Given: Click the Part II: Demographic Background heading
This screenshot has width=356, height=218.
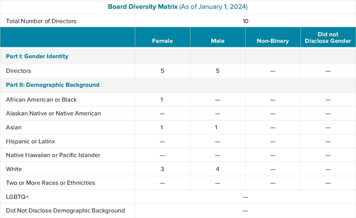Looking at the screenshot, I should [53, 85].
